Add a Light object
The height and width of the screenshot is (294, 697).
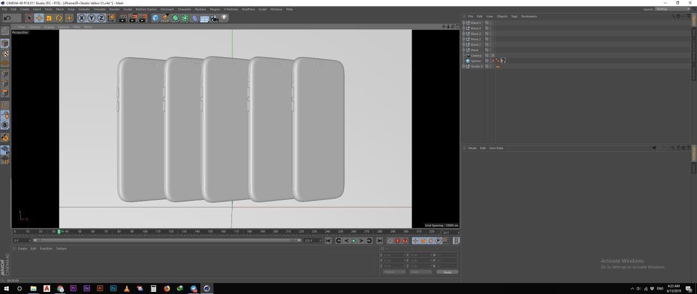tap(224, 18)
